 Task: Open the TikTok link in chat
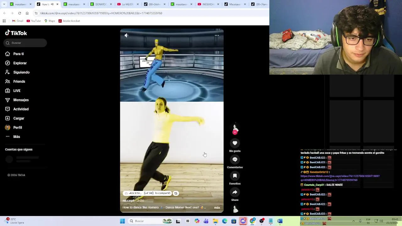[340, 178]
